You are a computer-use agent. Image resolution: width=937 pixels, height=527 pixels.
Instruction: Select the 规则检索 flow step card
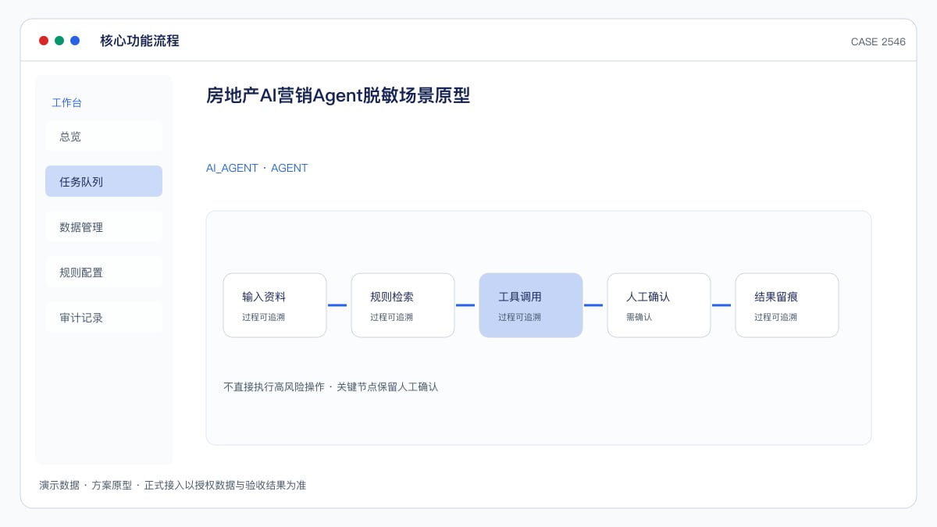[403, 305]
